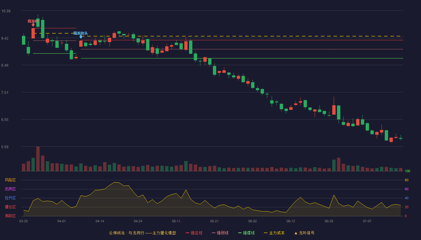Select the 风险区 zone label
This screenshot has height=240, width=421.
[x=10, y=180]
